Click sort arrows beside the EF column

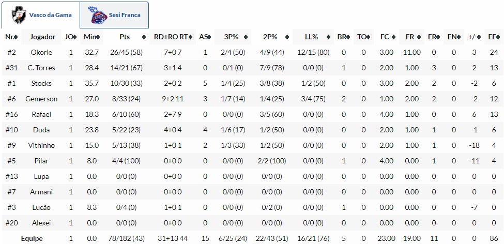coord(499,37)
